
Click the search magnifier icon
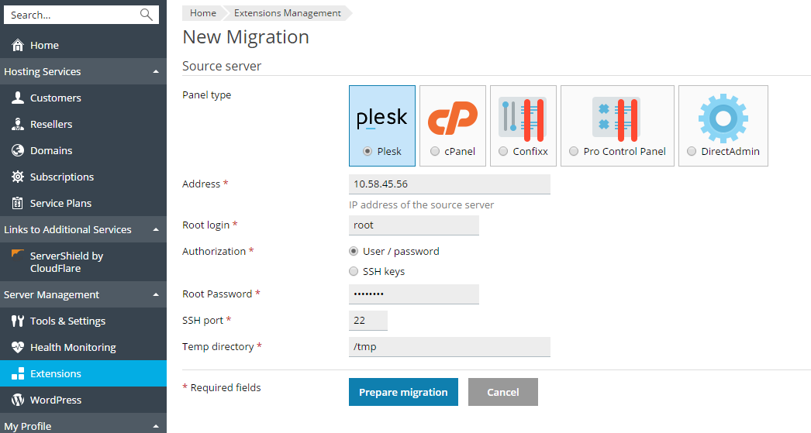pyautogui.click(x=146, y=15)
